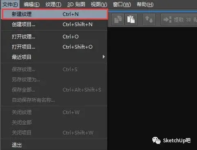Open the 视图(V) menu
Image resolution: width=197 pixels, height=150 pixels.
[99, 4]
